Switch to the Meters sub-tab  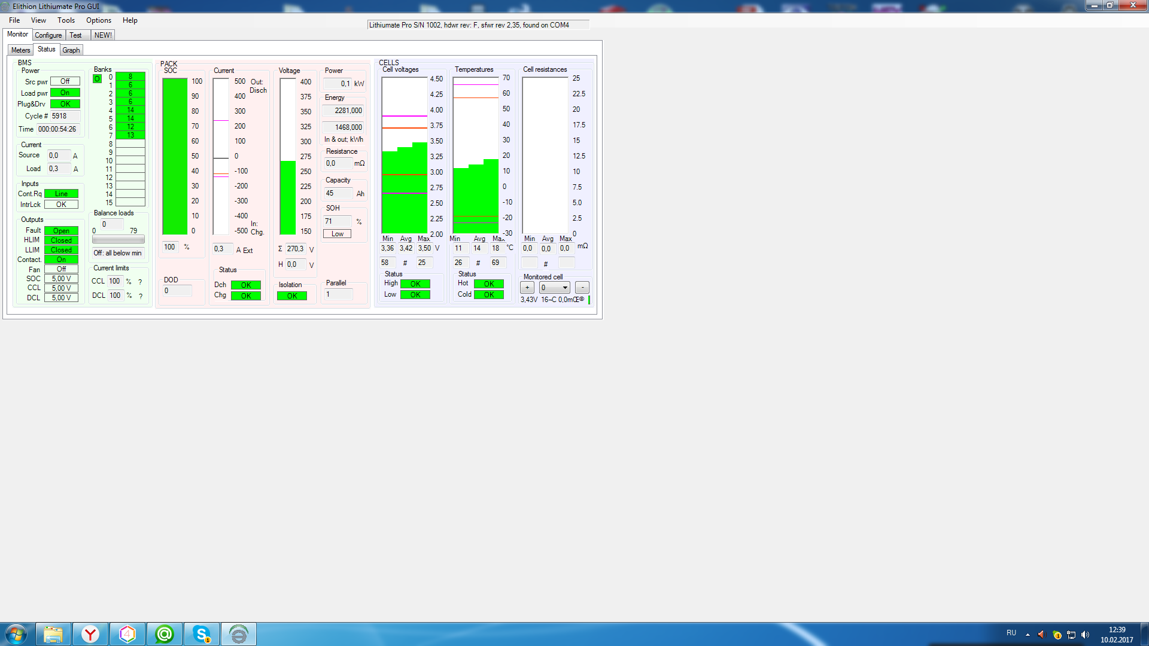(20, 50)
